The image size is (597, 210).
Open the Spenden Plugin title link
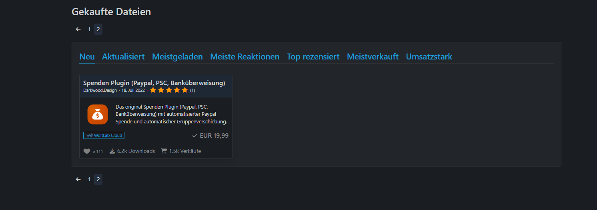click(x=154, y=83)
